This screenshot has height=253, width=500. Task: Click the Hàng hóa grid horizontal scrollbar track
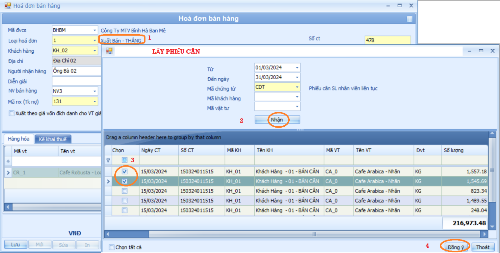click(56, 207)
